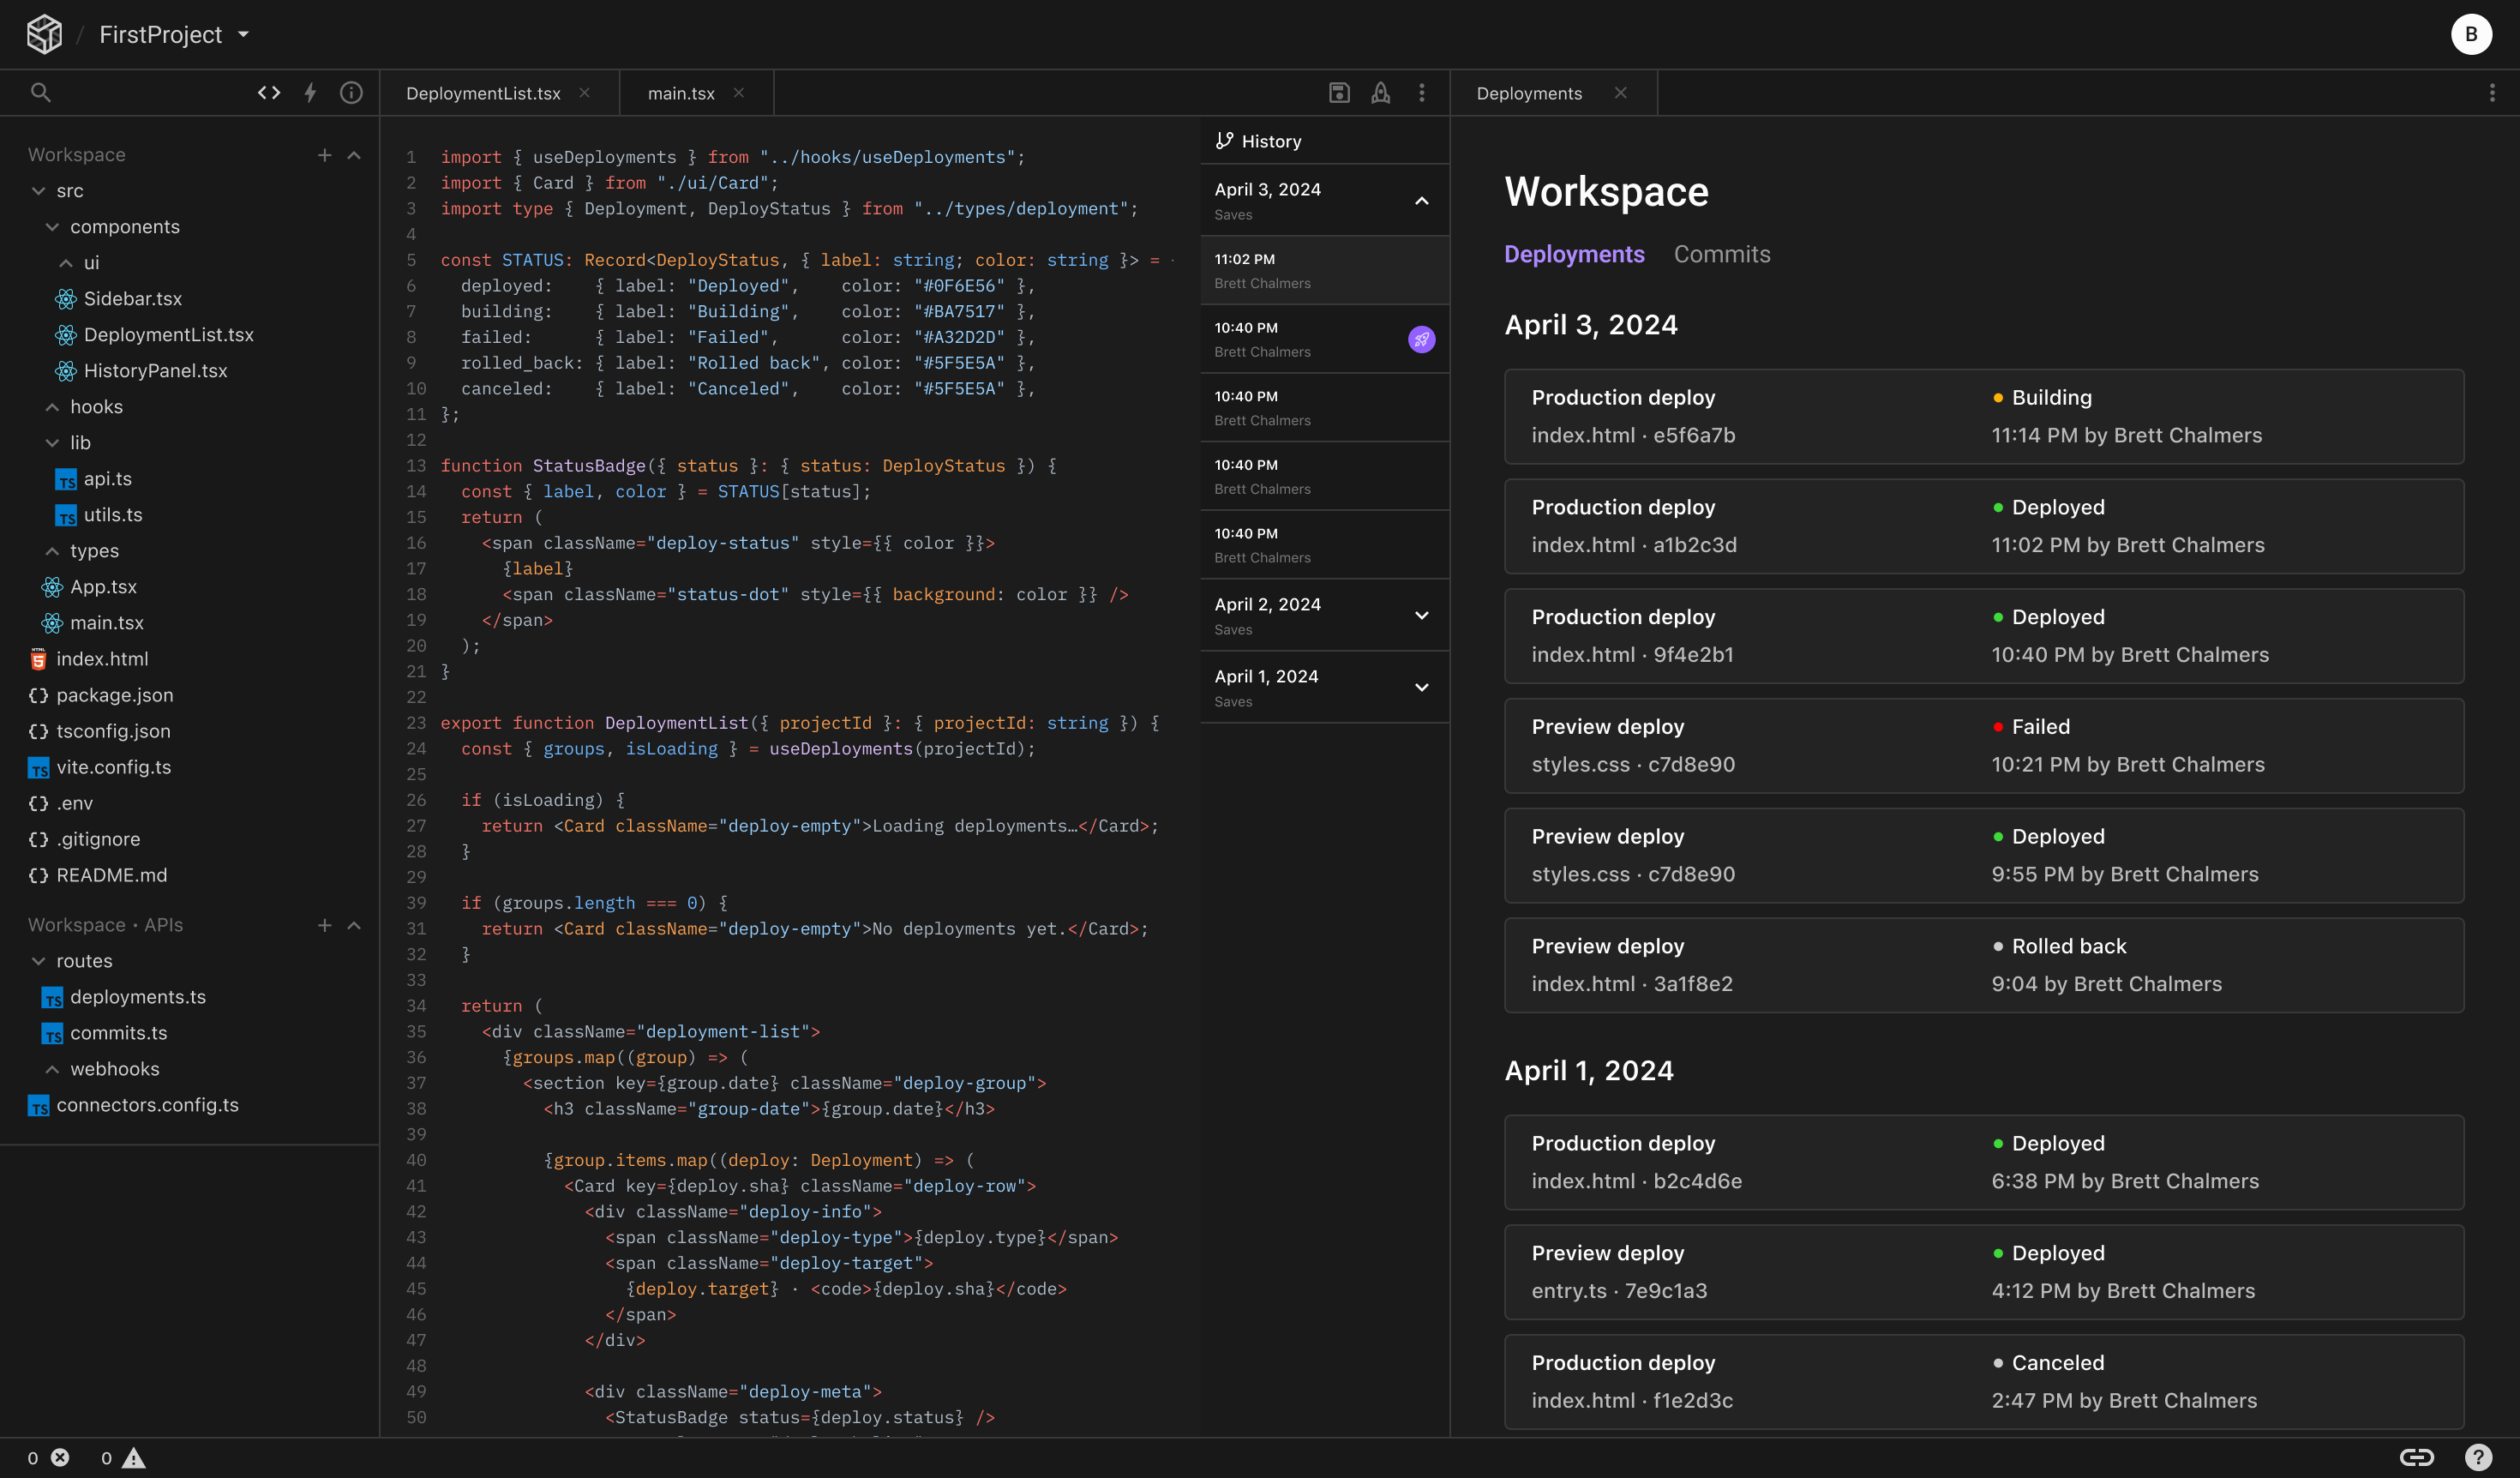
Task: Expand the hooks folder
Action: pos(53,407)
